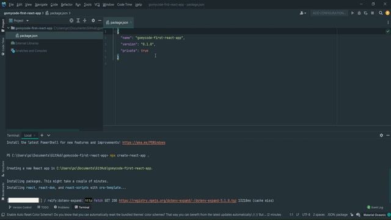Add a new terminal session

click(42, 135)
